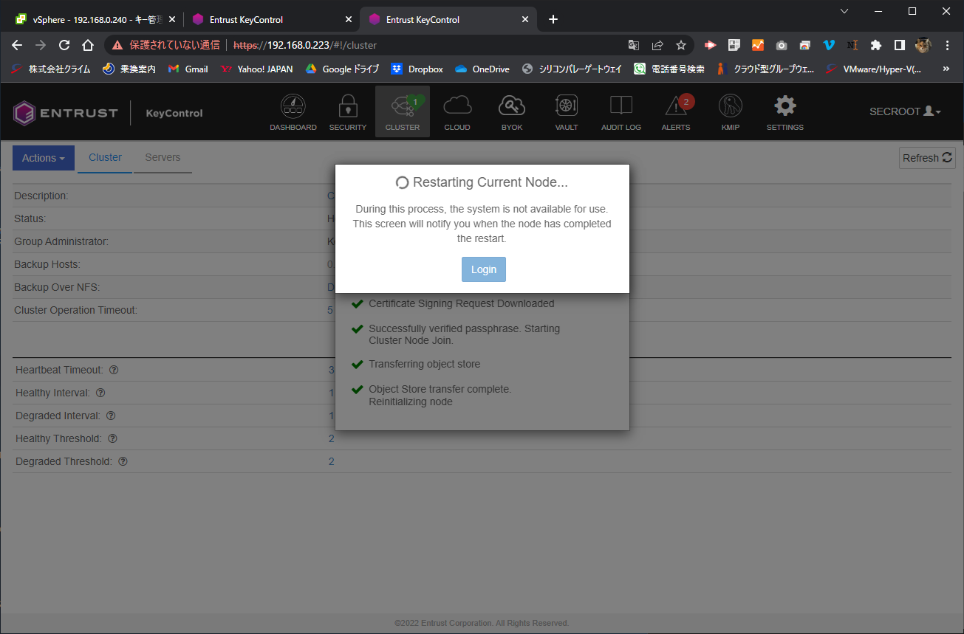Image resolution: width=964 pixels, height=634 pixels.
Task: Close the vSphere browser tab
Action: (x=171, y=20)
